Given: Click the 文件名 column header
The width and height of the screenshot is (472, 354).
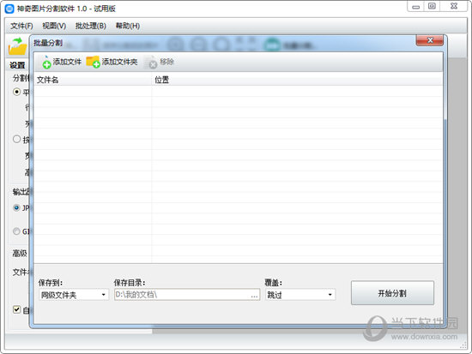Looking at the screenshot, I should coord(93,80).
